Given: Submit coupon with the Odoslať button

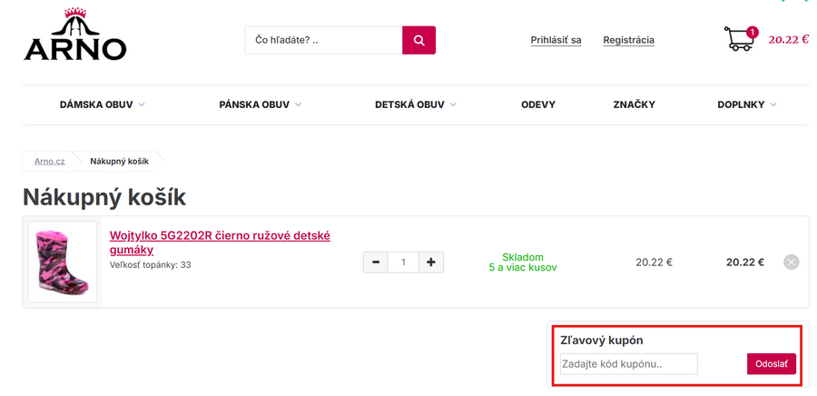Looking at the screenshot, I should tap(771, 364).
